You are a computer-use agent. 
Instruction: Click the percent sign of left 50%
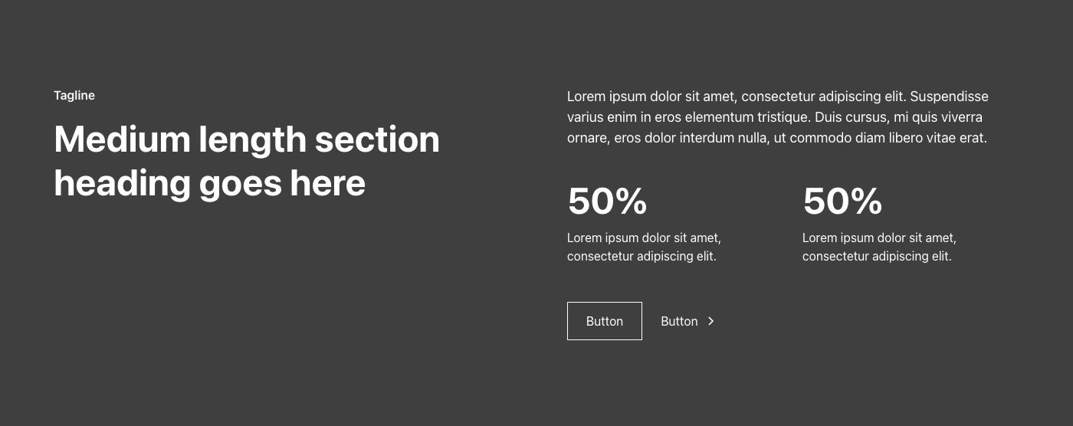click(x=632, y=202)
